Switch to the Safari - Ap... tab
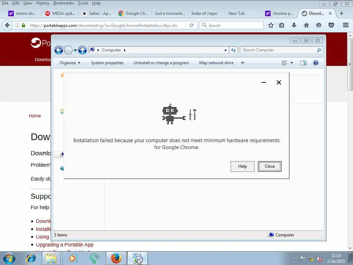Image resolution: width=353 pixels, height=265 pixels. pos(97,13)
